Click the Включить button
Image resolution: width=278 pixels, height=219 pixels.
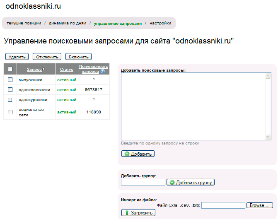pos(78,57)
